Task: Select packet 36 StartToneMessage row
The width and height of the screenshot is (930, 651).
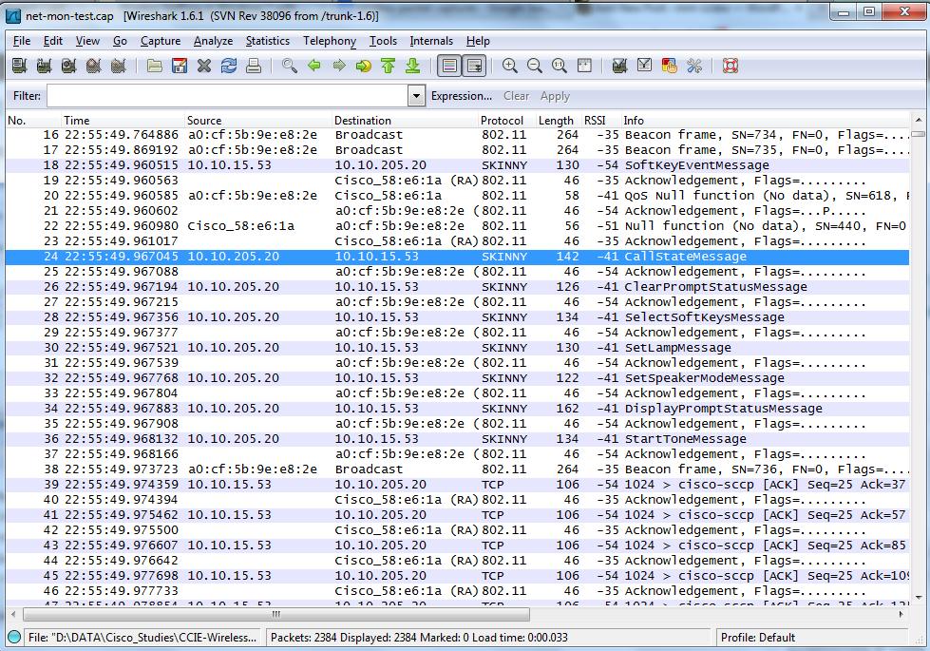Action: [x=380, y=439]
